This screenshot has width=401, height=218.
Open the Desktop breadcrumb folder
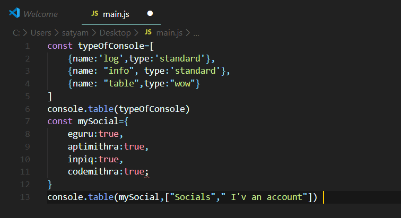click(115, 33)
